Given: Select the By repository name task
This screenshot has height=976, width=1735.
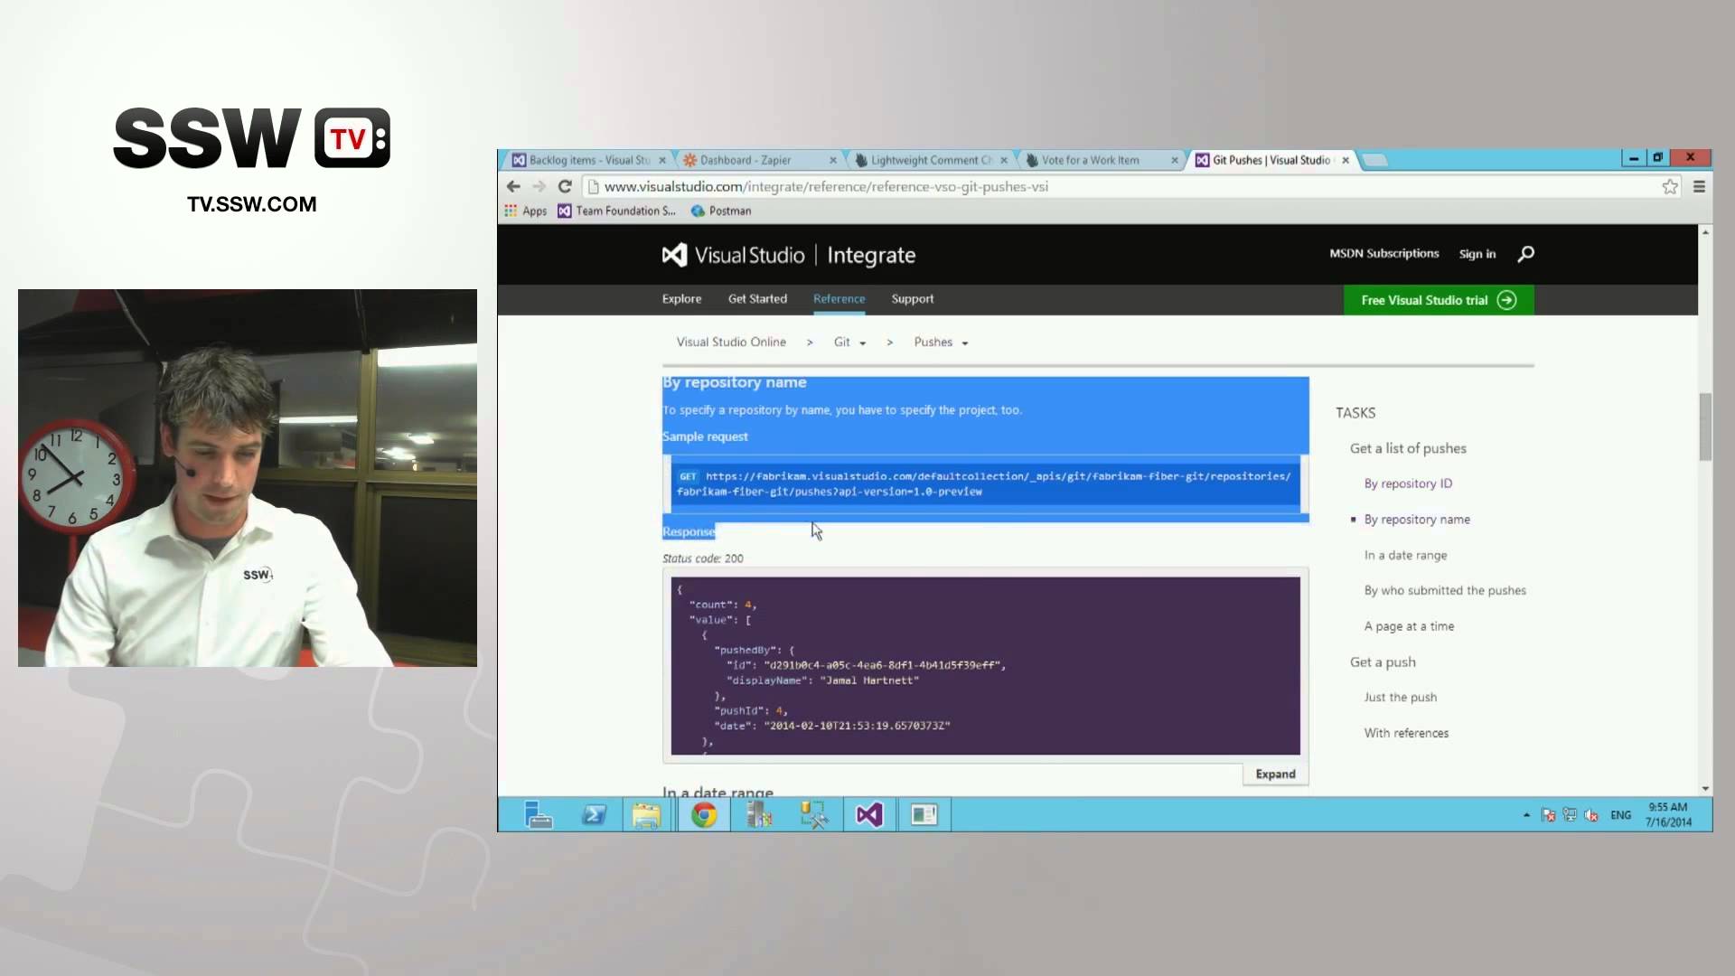Looking at the screenshot, I should (1417, 519).
